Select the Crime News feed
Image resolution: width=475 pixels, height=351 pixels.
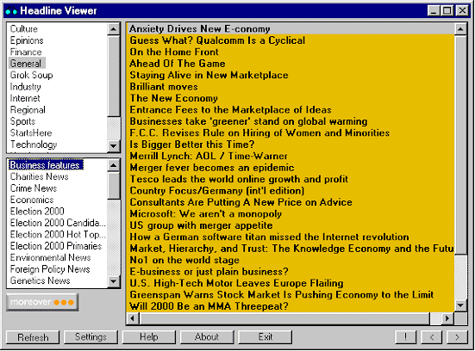[x=34, y=188]
